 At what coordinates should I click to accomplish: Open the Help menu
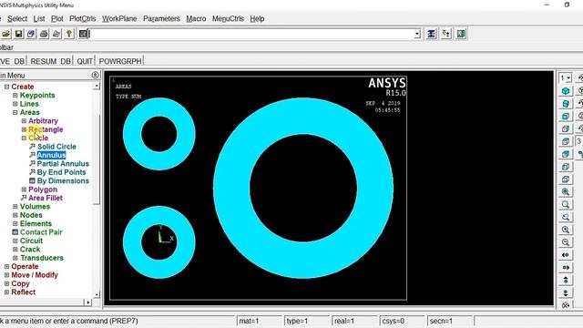(257, 18)
